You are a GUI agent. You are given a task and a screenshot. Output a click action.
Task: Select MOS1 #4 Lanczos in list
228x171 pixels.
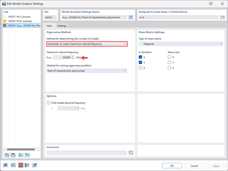point(22,17)
